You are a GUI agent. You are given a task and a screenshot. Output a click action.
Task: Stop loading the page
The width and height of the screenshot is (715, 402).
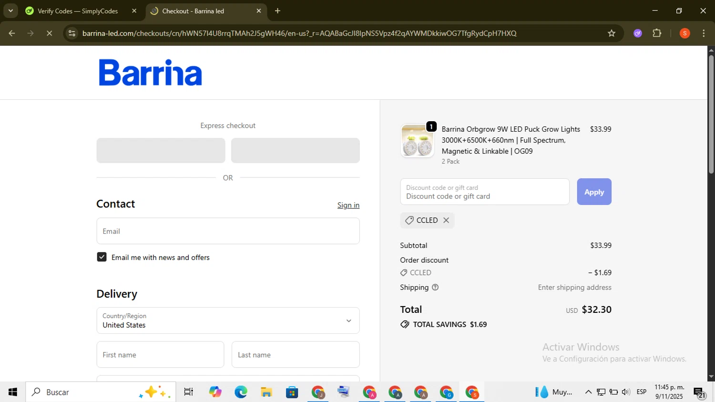click(x=49, y=33)
